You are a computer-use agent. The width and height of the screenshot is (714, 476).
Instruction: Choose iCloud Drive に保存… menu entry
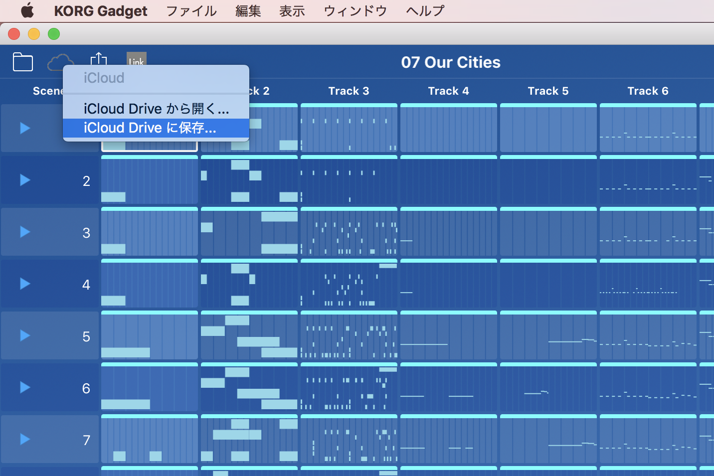pyautogui.click(x=156, y=128)
